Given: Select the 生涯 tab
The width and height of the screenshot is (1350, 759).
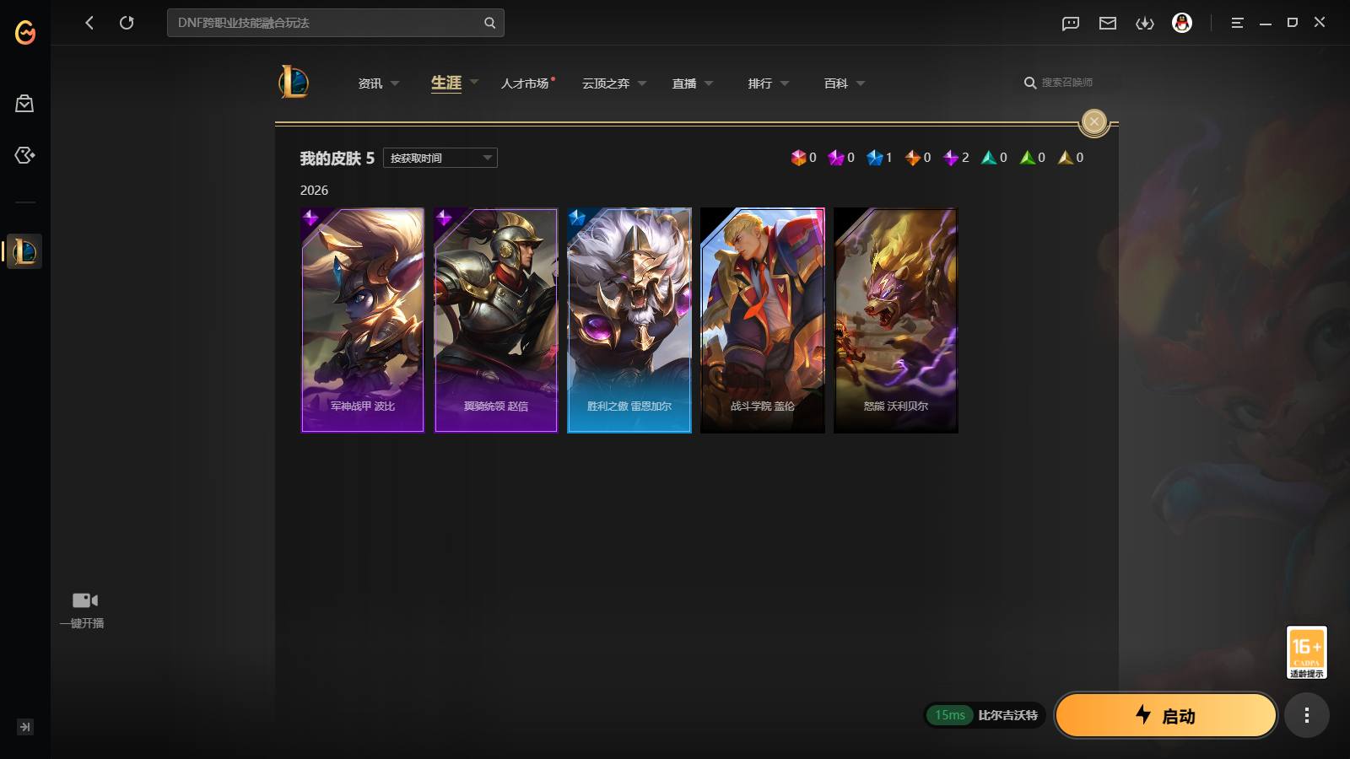Looking at the screenshot, I should pos(446,83).
